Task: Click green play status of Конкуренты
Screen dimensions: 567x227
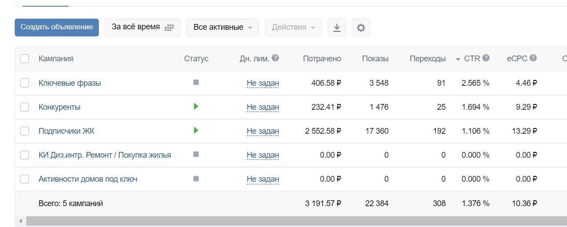Action: pos(196,107)
